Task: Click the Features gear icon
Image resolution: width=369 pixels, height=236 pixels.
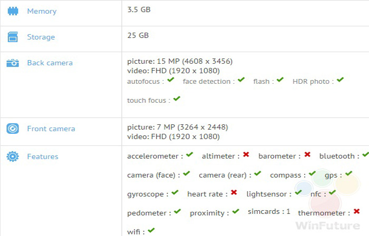Action: [x=13, y=156]
